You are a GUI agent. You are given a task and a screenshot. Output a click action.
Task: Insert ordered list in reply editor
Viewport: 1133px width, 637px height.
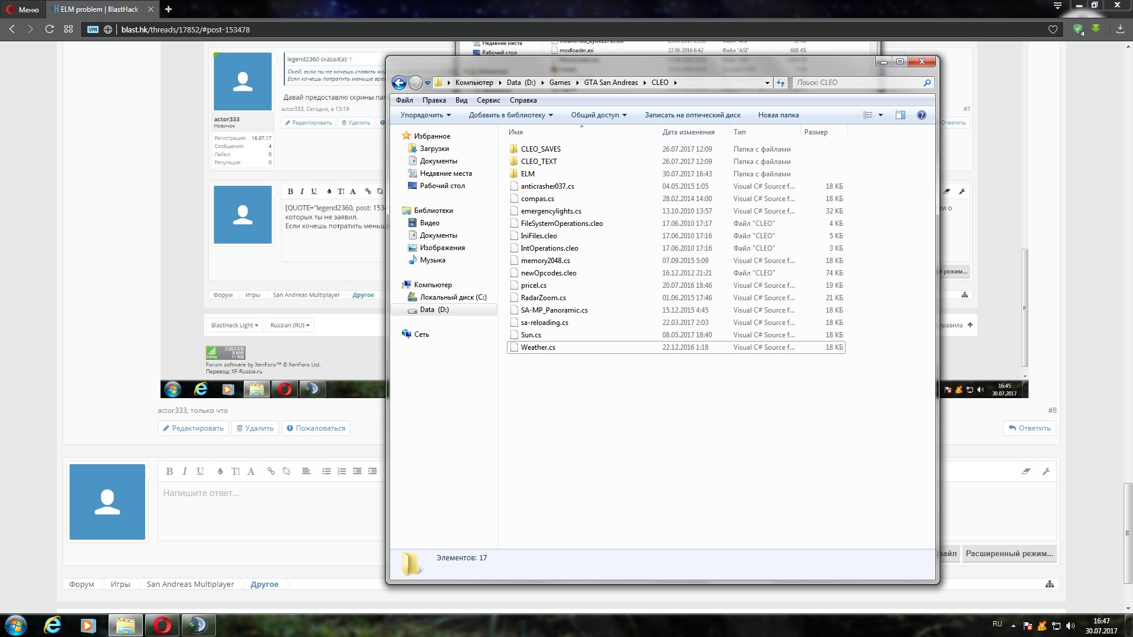342,471
